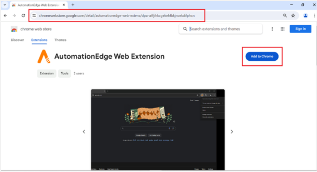Click the browser back arrow
Screen dimensions: 317x172
5,16
